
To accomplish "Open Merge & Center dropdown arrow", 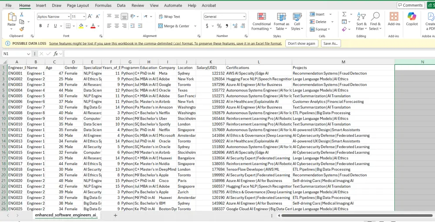I will click(x=195, y=26).
